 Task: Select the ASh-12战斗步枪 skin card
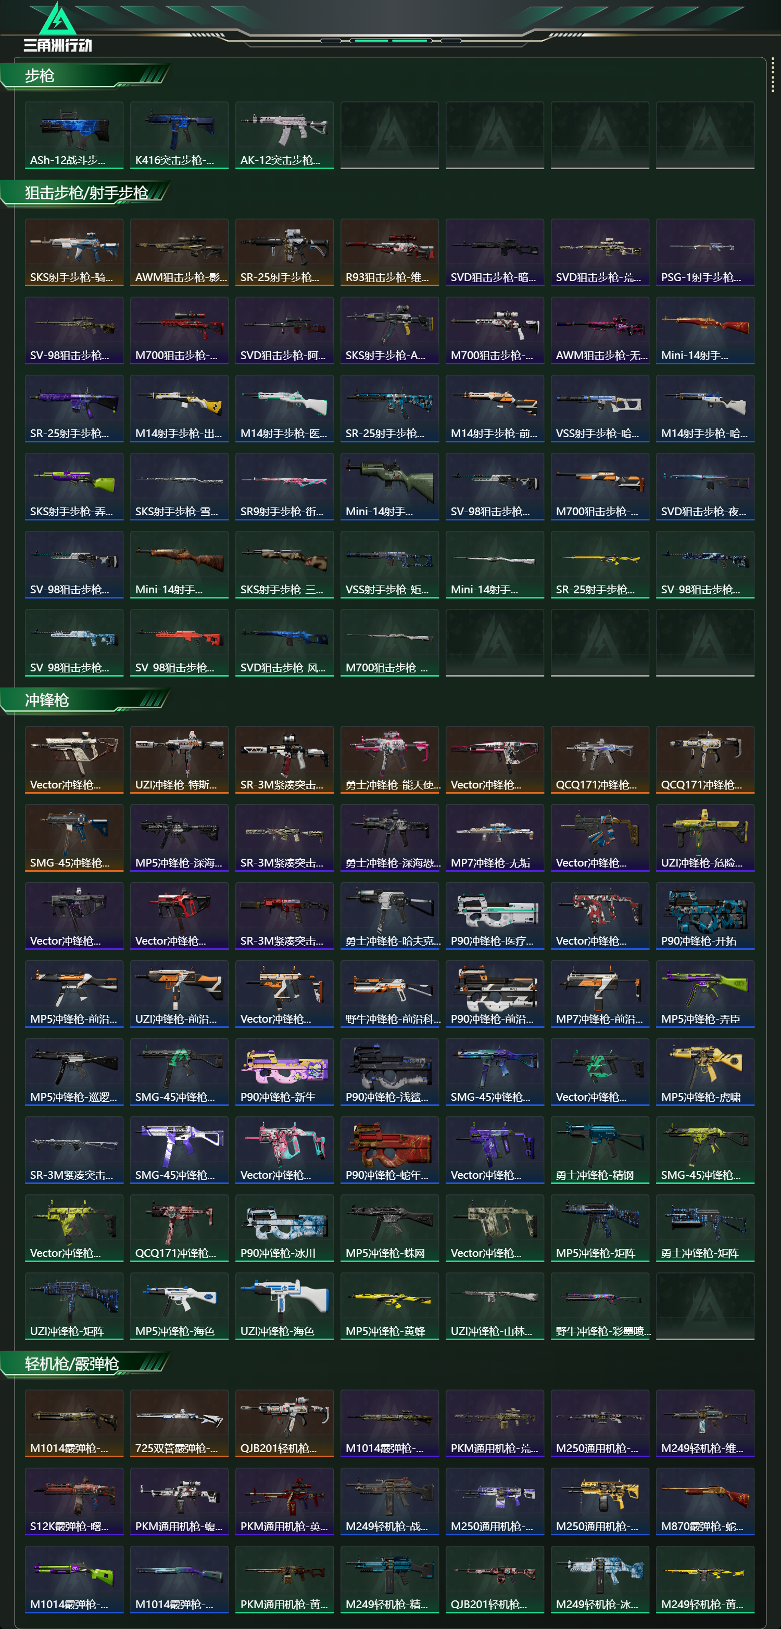(x=74, y=135)
